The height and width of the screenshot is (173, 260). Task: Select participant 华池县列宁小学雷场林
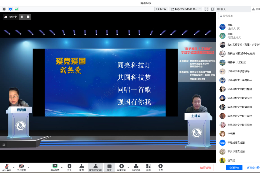tap(238, 80)
